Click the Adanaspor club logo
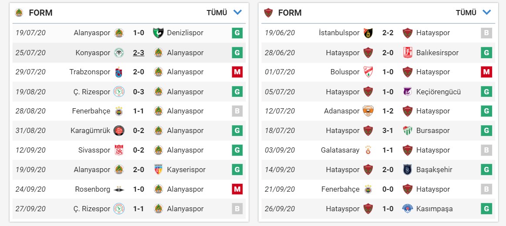Image resolution: width=506 pixels, height=226 pixels. point(368,111)
